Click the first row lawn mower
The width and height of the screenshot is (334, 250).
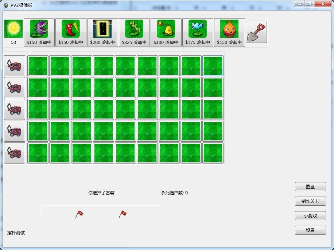(x=15, y=66)
